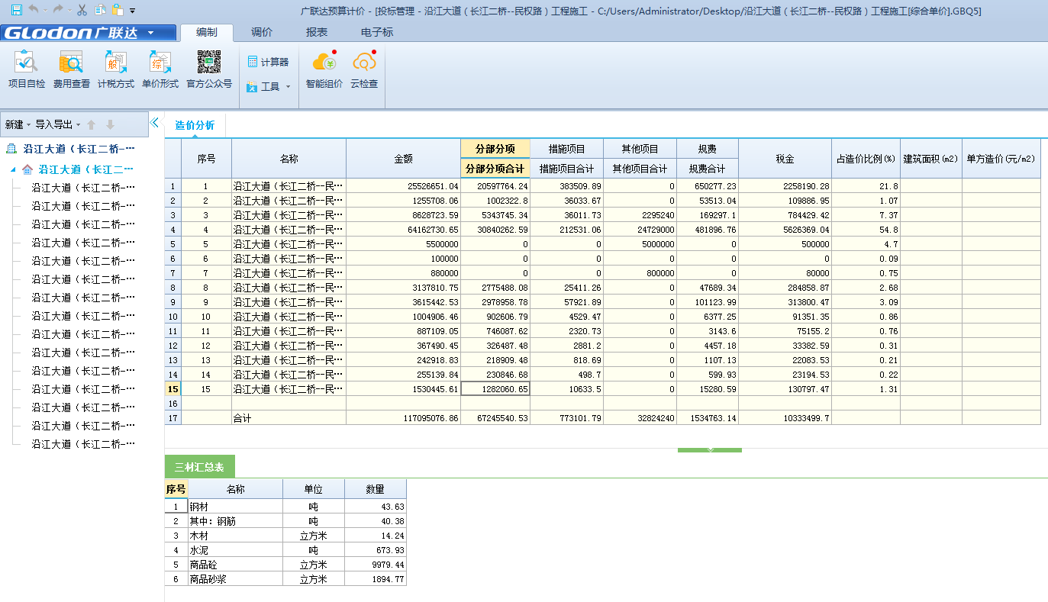Select the 造价分析 tab

click(x=195, y=125)
